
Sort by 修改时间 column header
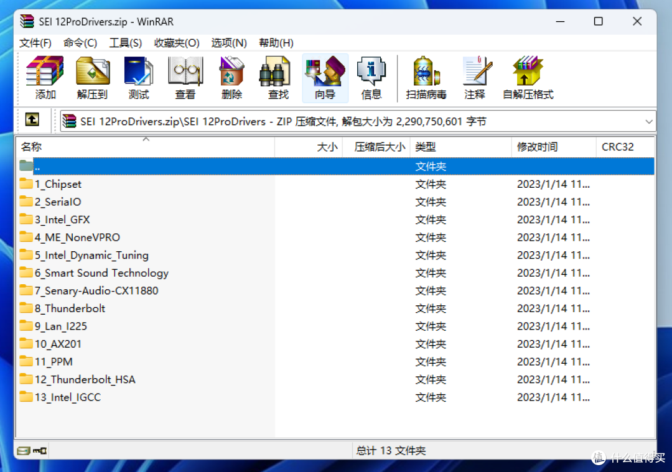[554, 147]
